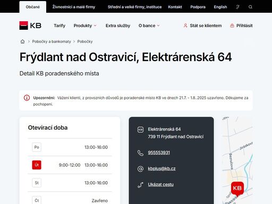Viewport: 272px width, 204px height.
Task: Click Detail KB poradenského místa subtitle
Action: coord(59,73)
